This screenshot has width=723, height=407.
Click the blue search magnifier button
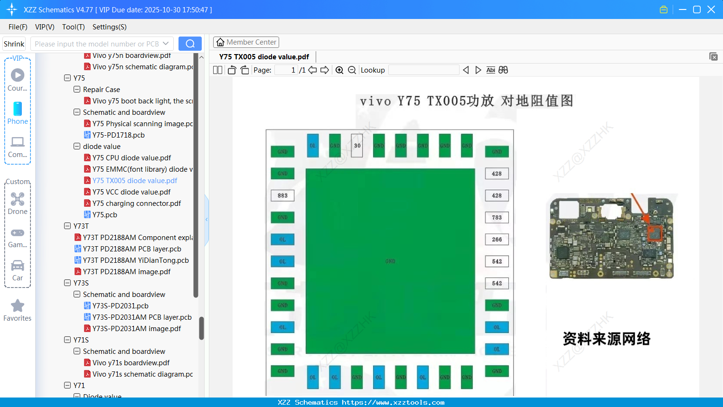tap(190, 43)
